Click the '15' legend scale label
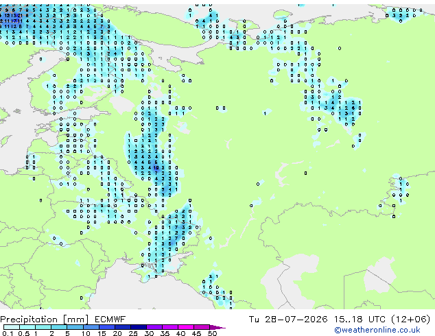435x336 pixels. [102, 333]
